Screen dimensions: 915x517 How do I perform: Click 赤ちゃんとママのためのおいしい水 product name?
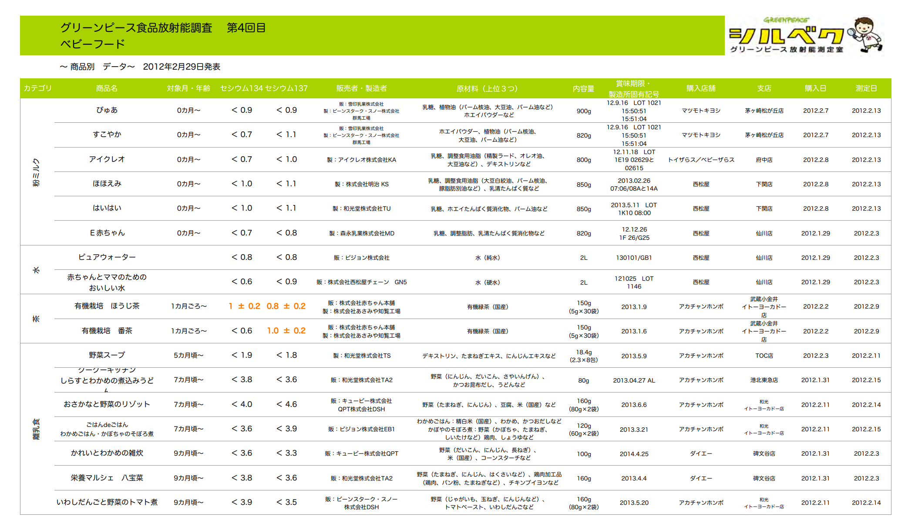[x=107, y=282]
